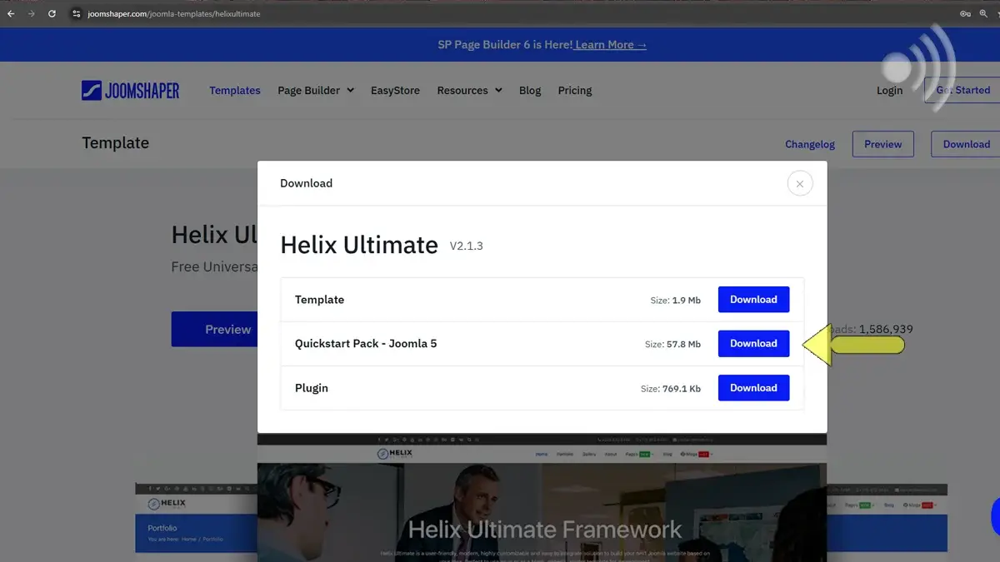Screen dimensions: 1000x562
Task: Download the Quickstart Pack - Joomla 5
Action: [753, 343]
